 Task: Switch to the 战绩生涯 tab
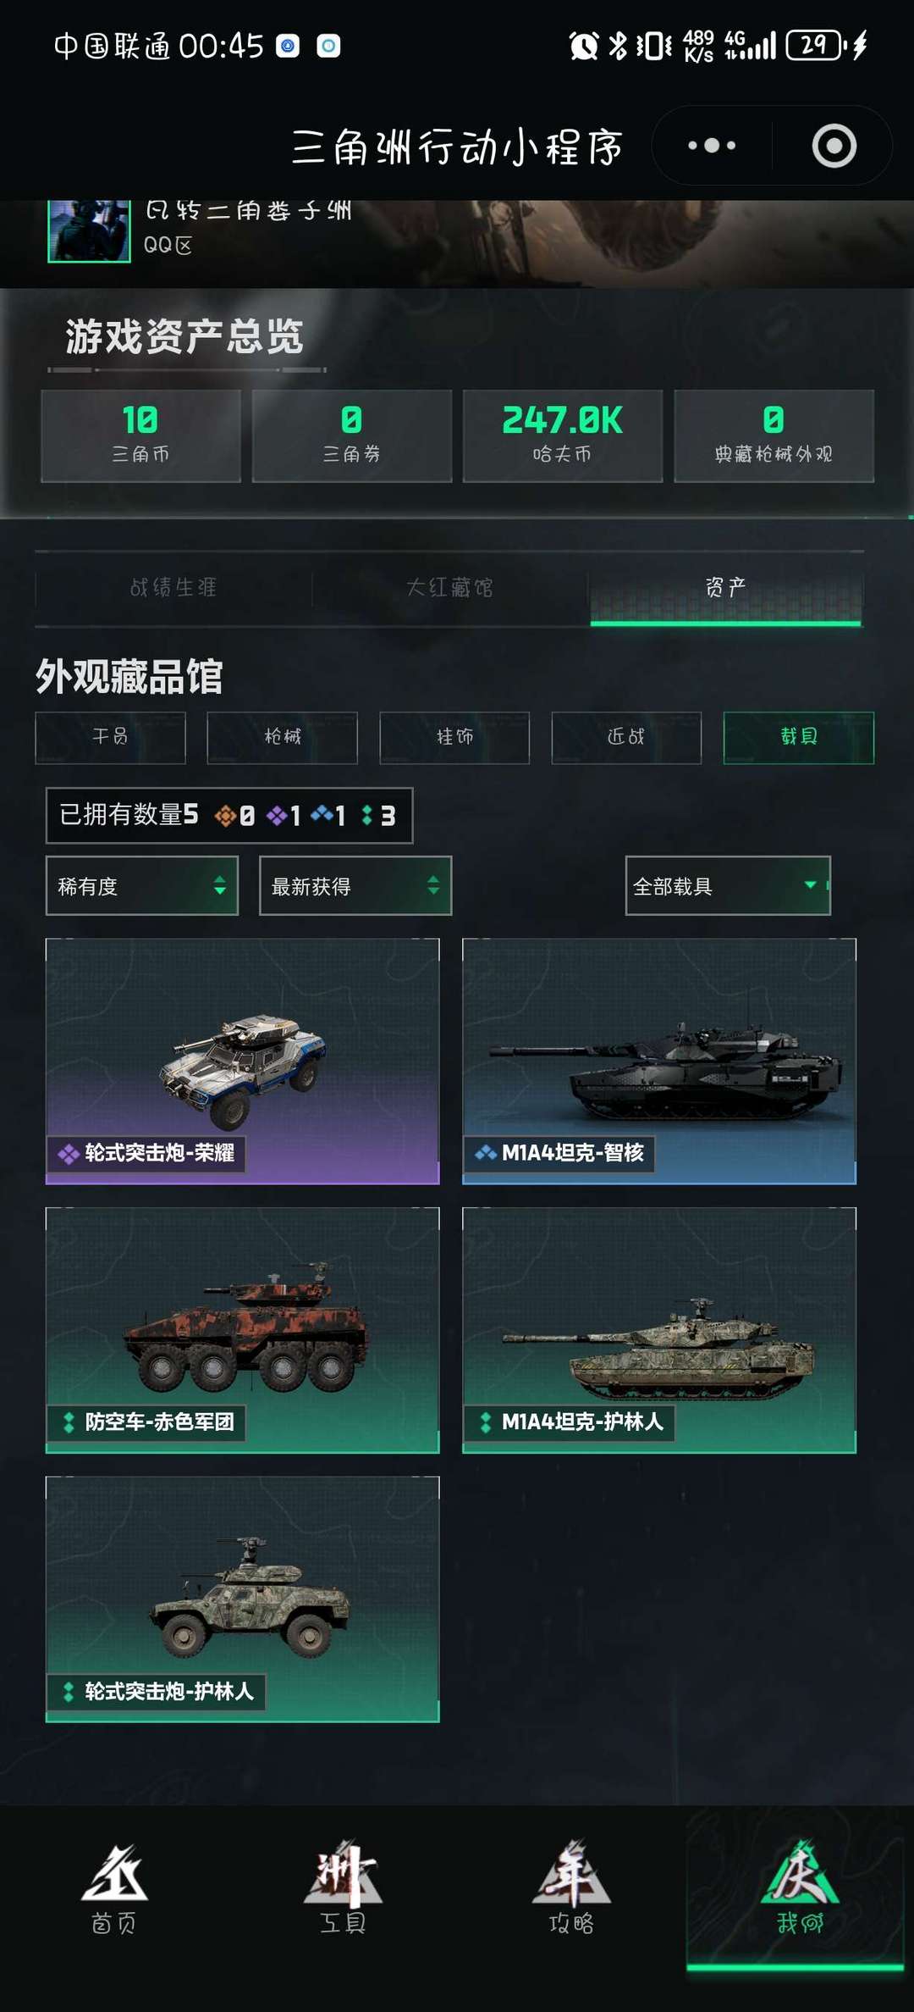(173, 588)
